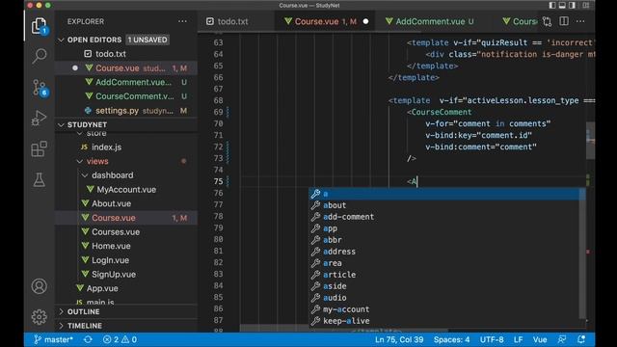
Task: Toggle primary sidebar layout icon in title bar
Action: click(x=552, y=5)
